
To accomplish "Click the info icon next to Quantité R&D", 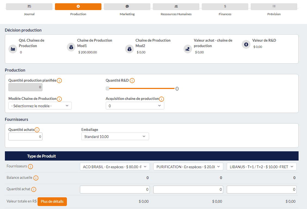I will (x=132, y=80).
